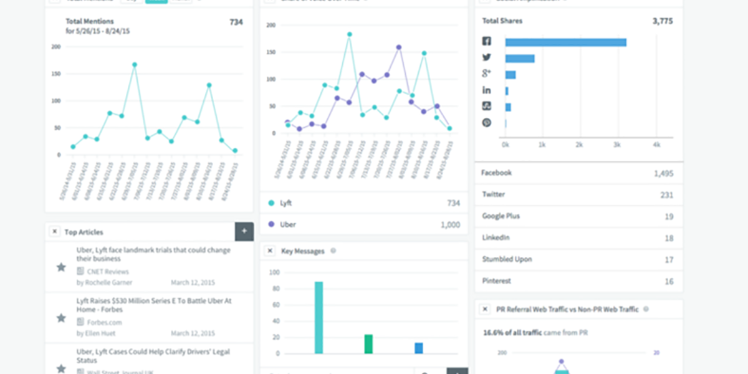748x374 pixels.
Task: Click the Total Mentions 734 value
Action: click(236, 22)
